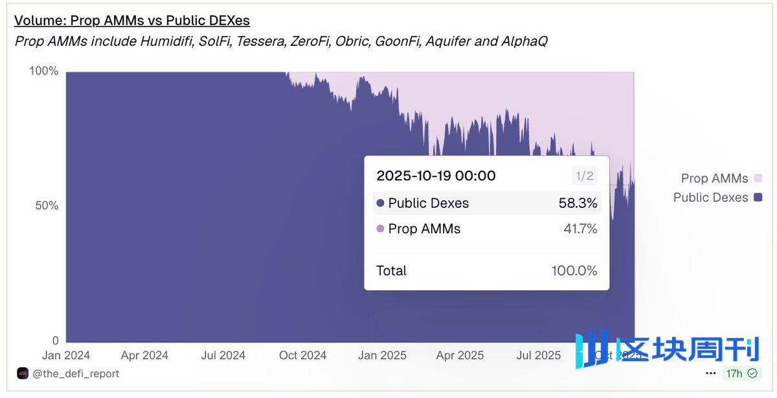Click the green verified checkmark icon

[752, 373]
